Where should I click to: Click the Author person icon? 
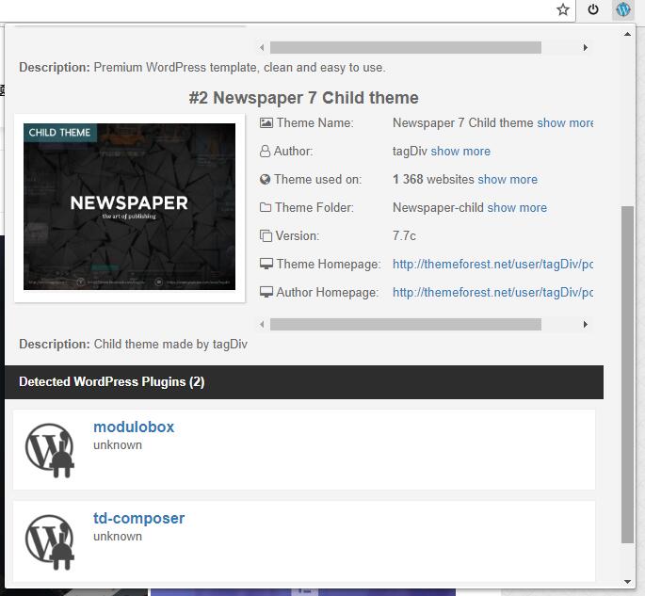coord(266,152)
